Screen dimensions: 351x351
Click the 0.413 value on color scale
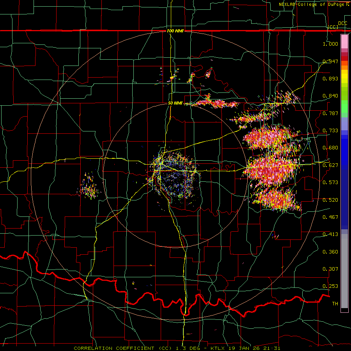pos(330,234)
